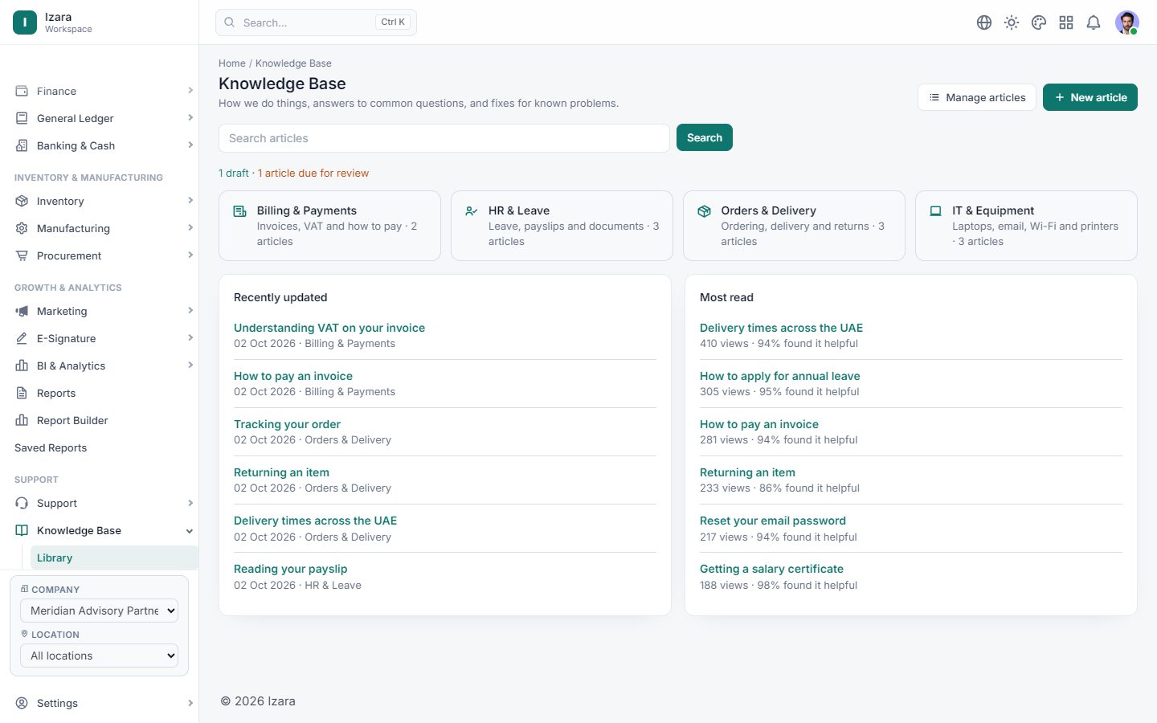Open the notifications bell icon
1157x723 pixels.
pyautogui.click(x=1094, y=22)
